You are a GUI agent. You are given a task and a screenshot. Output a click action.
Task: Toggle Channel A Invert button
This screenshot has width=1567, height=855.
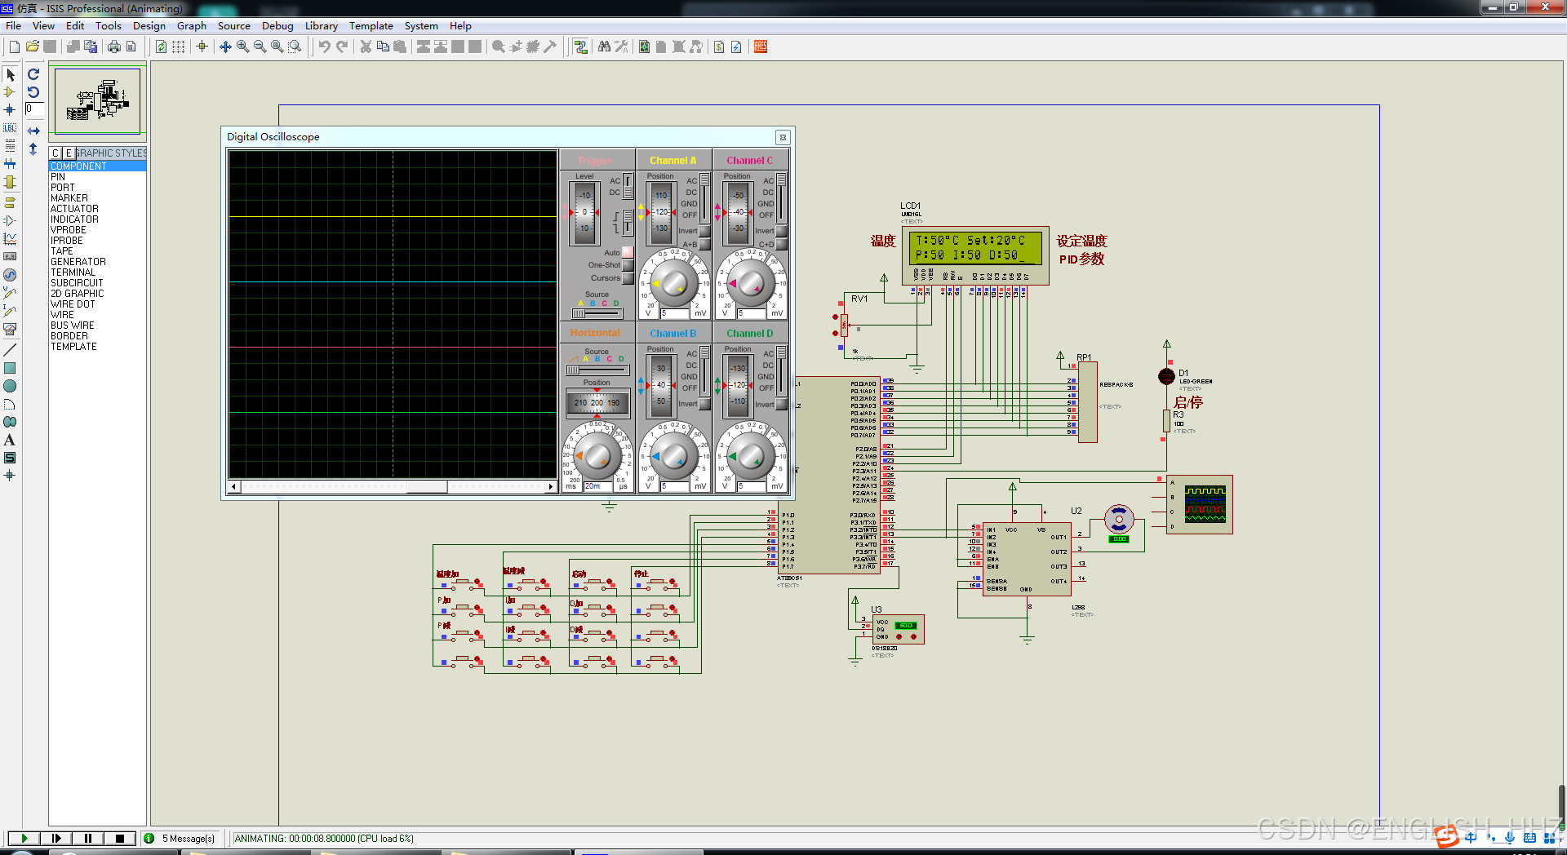pyautogui.click(x=704, y=231)
